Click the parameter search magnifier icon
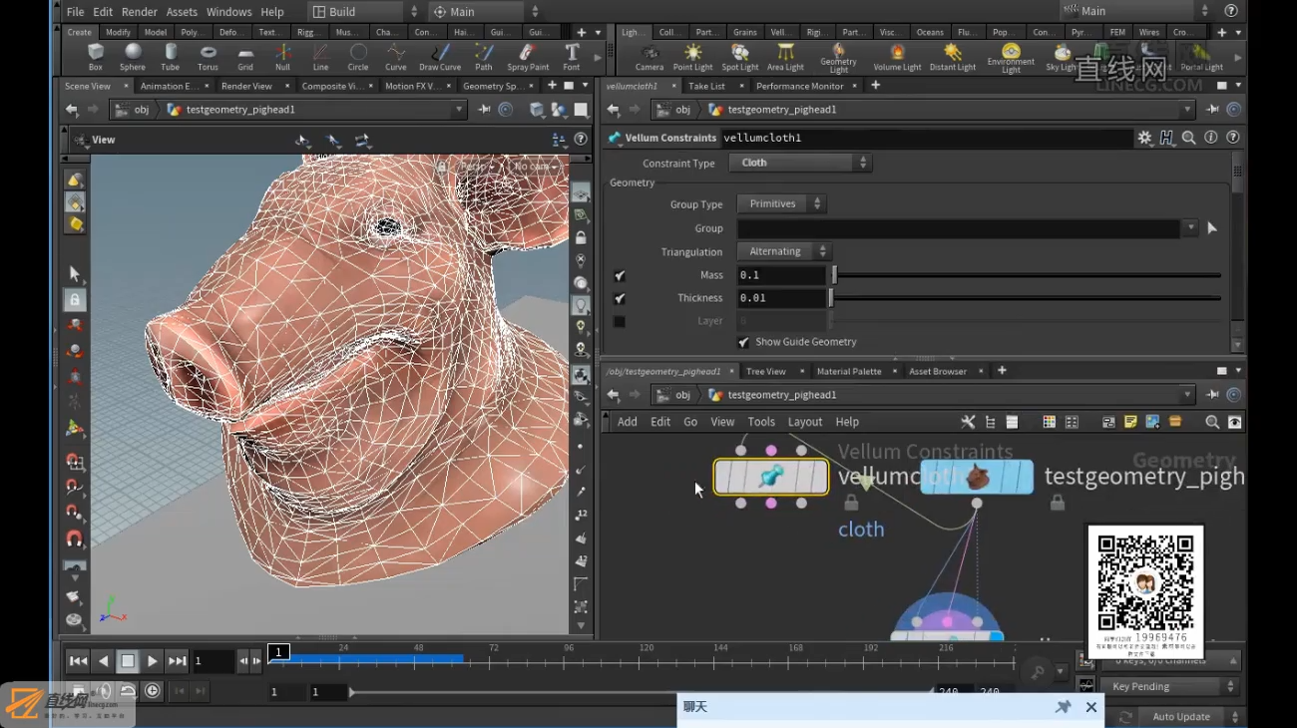The width and height of the screenshot is (1297, 728). 1188,138
